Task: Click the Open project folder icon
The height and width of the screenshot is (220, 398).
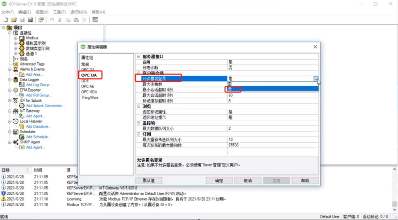Action: (x=14, y=20)
